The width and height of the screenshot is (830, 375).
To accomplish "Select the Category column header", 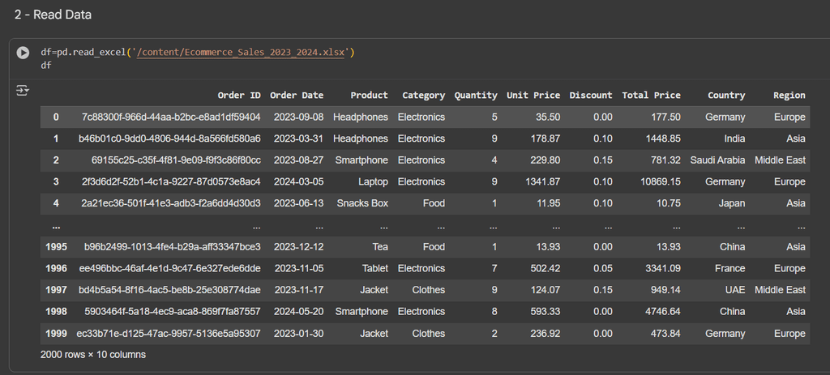I will point(423,96).
